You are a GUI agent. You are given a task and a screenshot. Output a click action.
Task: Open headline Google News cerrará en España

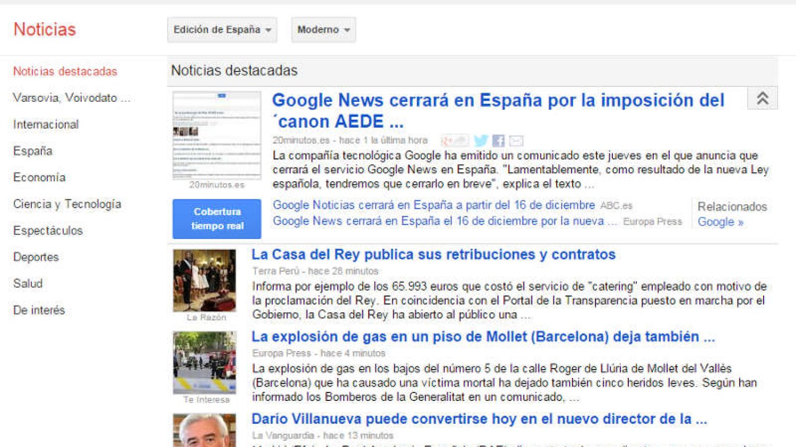(498, 110)
